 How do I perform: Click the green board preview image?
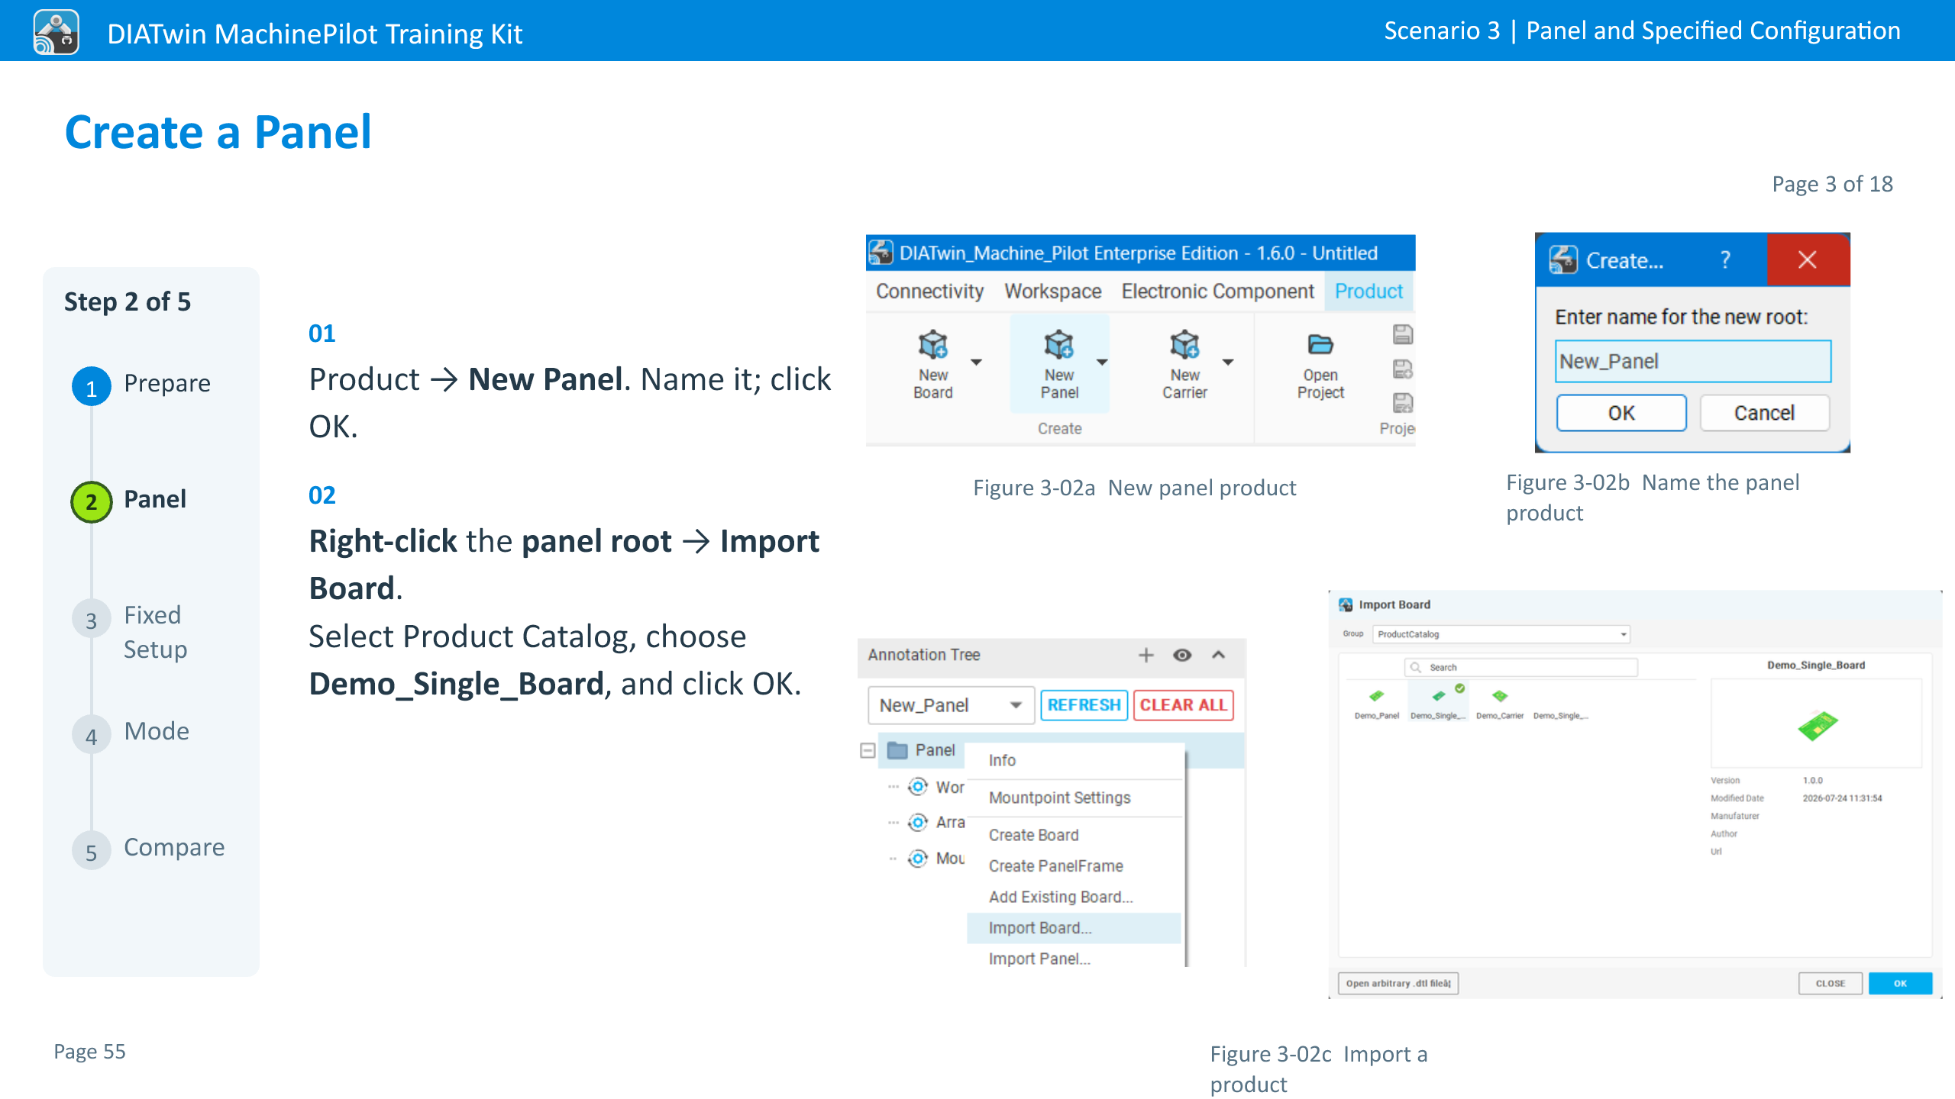pyautogui.click(x=1818, y=725)
